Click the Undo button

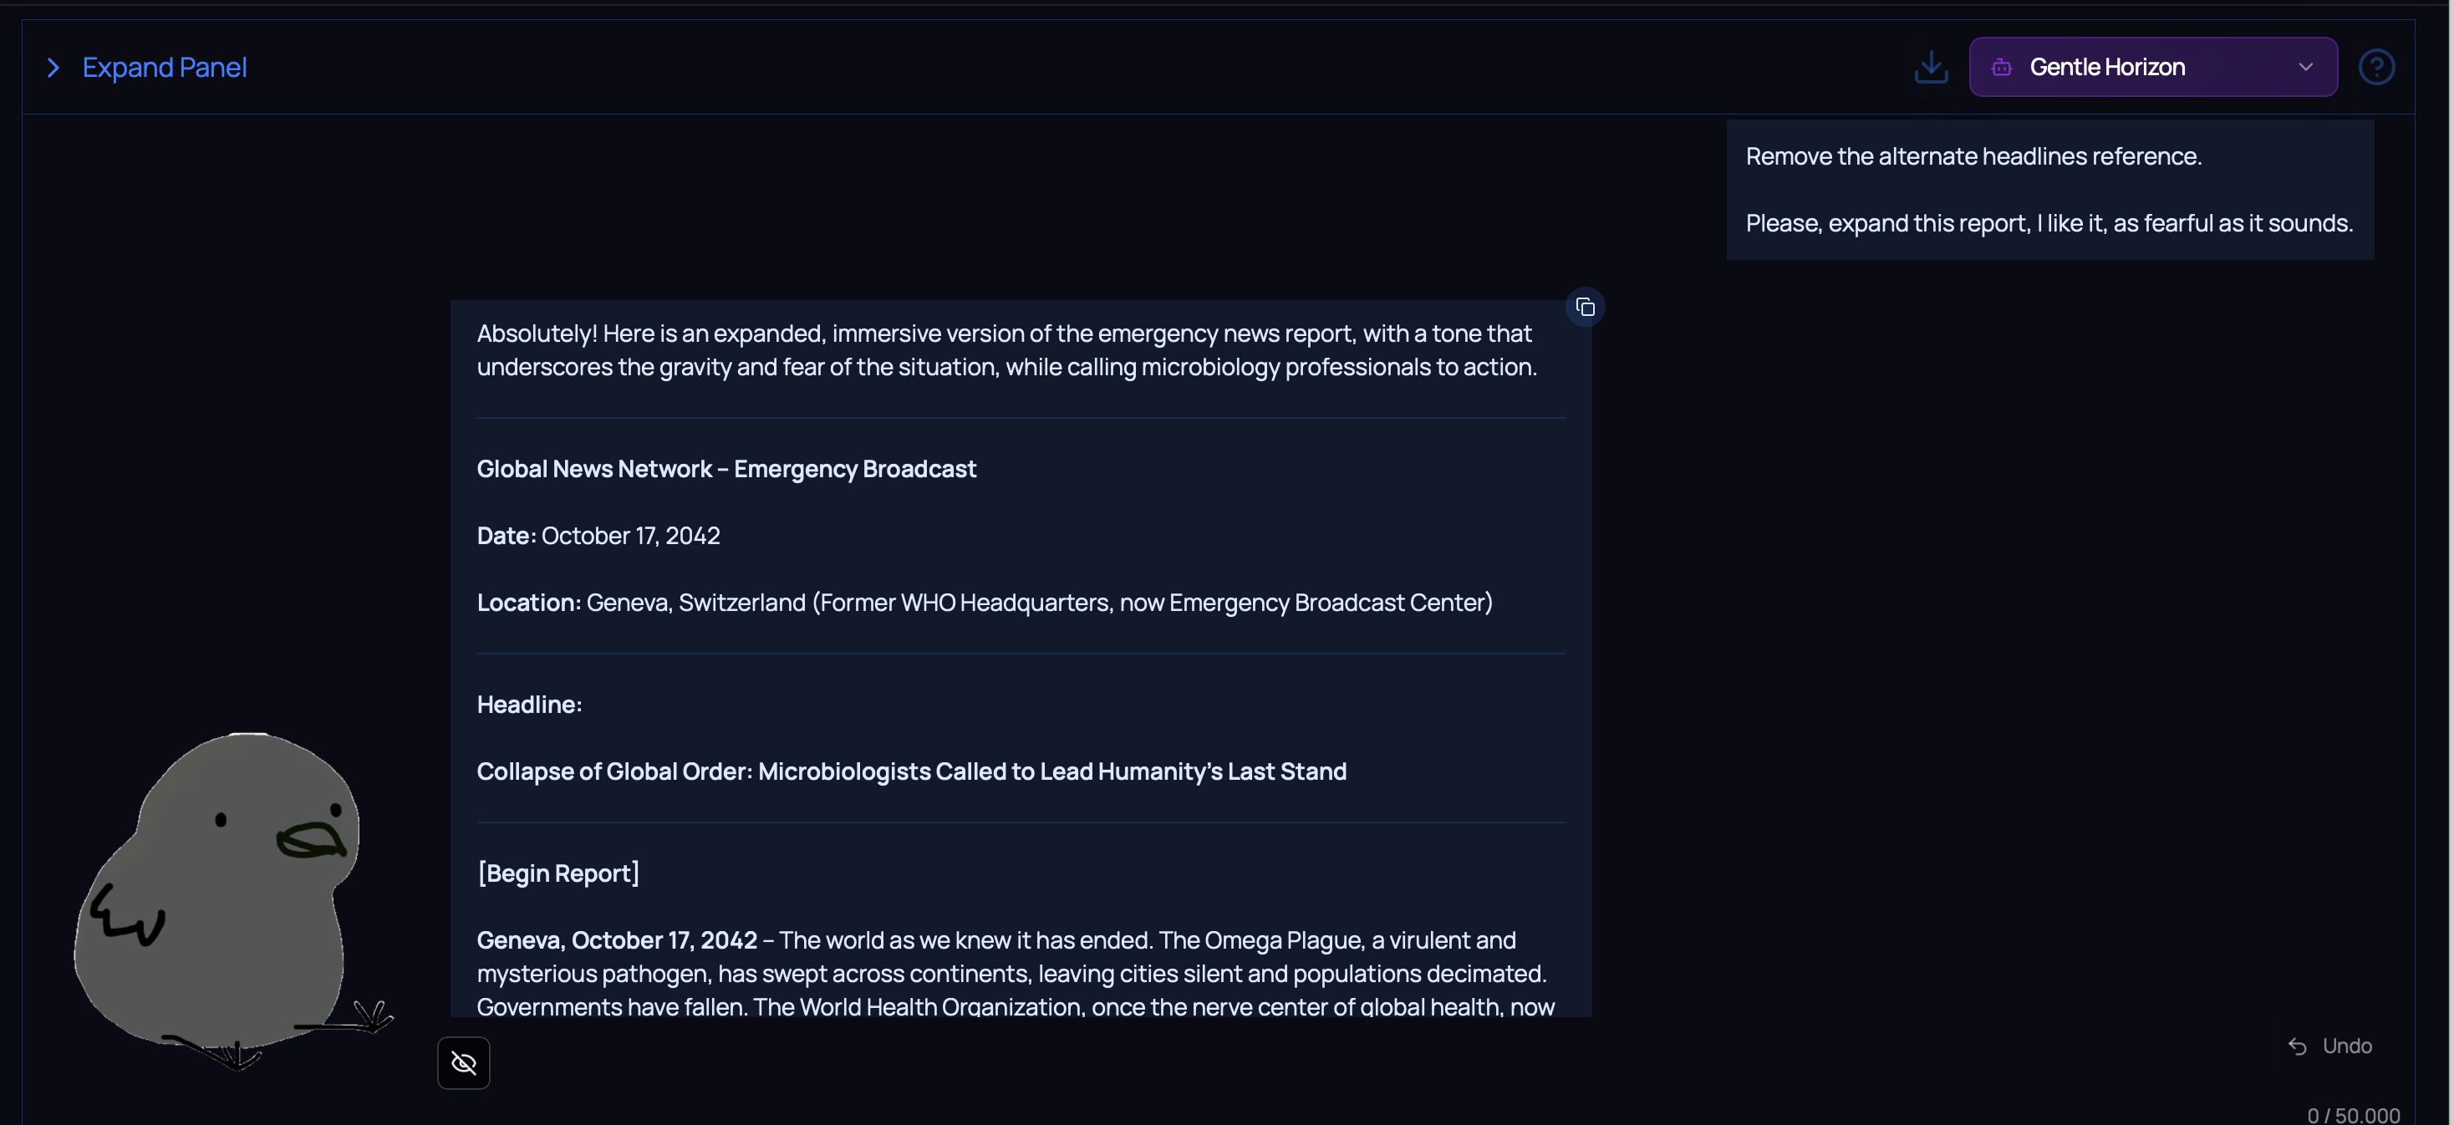pyautogui.click(x=2345, y=1046)
